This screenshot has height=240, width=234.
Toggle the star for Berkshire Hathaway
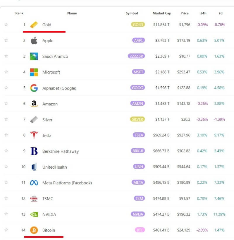tap(6, 151)
